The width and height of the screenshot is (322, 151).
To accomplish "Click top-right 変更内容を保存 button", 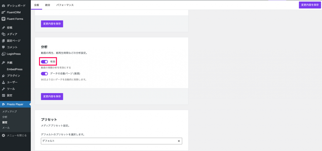I will pos(310,5).
